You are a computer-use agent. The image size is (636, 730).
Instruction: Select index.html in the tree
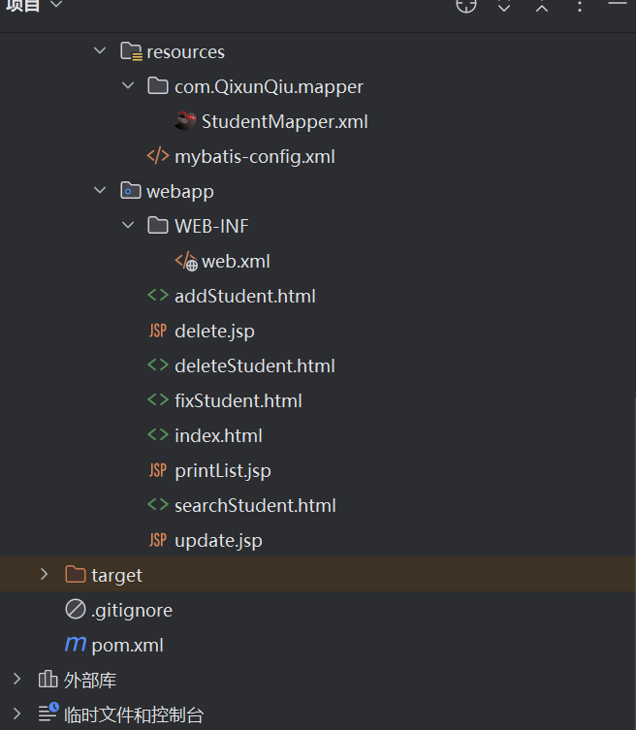[x=218, y=435]
